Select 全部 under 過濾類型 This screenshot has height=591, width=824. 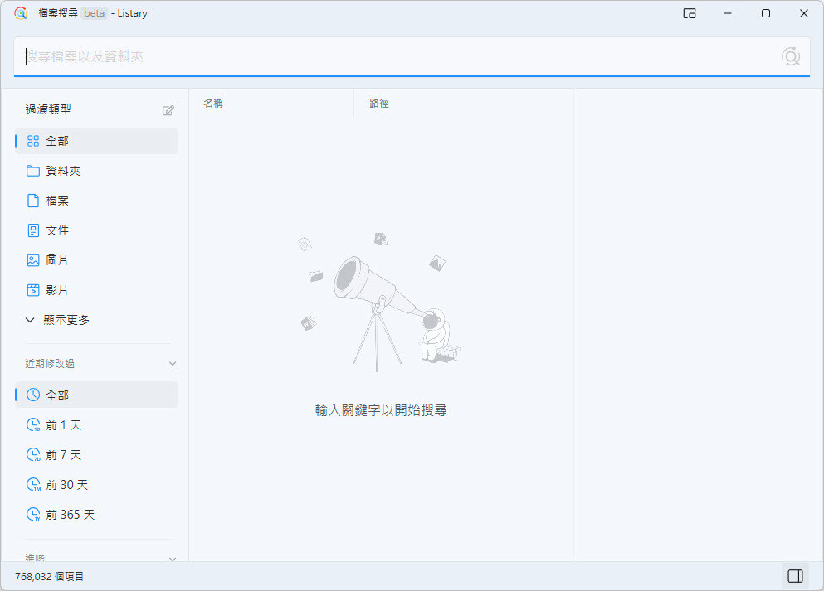click(96, 141)
